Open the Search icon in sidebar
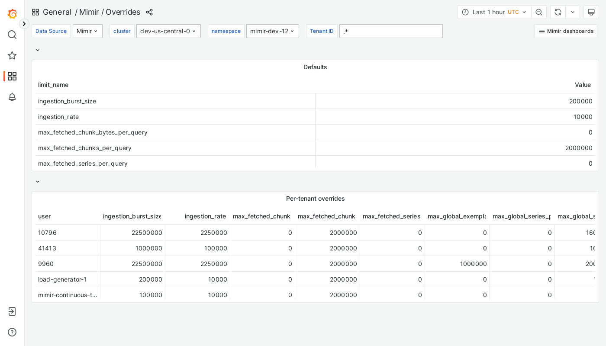Image resolution: width=606 pixels, height=346 pixels. (x=12, y=35)
